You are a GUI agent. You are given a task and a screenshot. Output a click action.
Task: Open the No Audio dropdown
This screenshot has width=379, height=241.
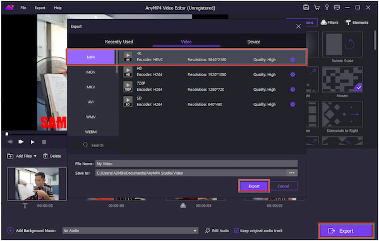[130, 231]
